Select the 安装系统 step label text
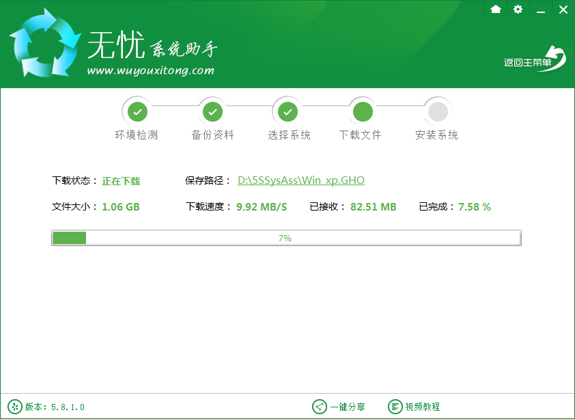Screen dimensions: 575x419 click(x=437, y=135)
